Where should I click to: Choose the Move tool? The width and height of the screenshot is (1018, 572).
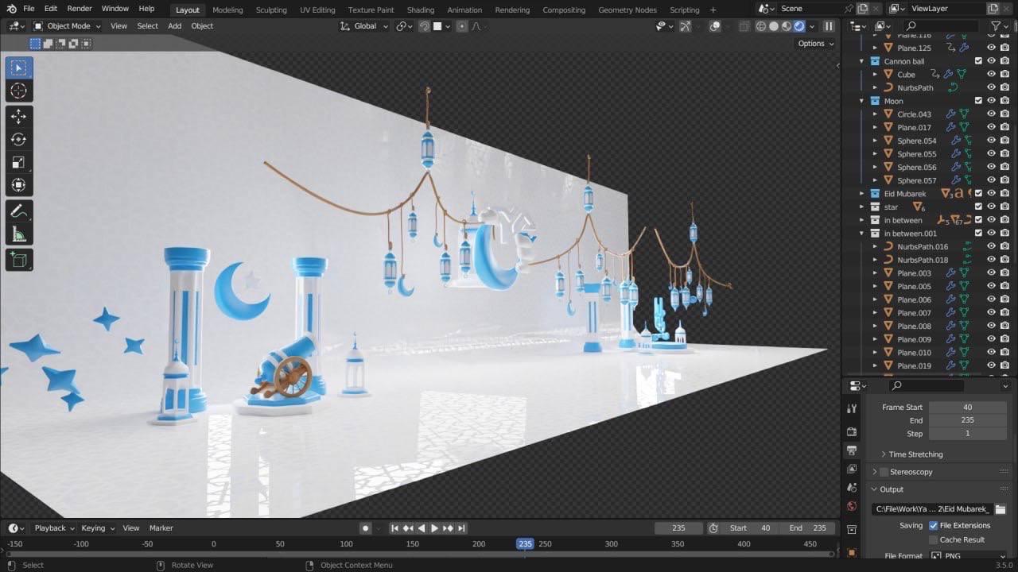[x=19, y=117]
